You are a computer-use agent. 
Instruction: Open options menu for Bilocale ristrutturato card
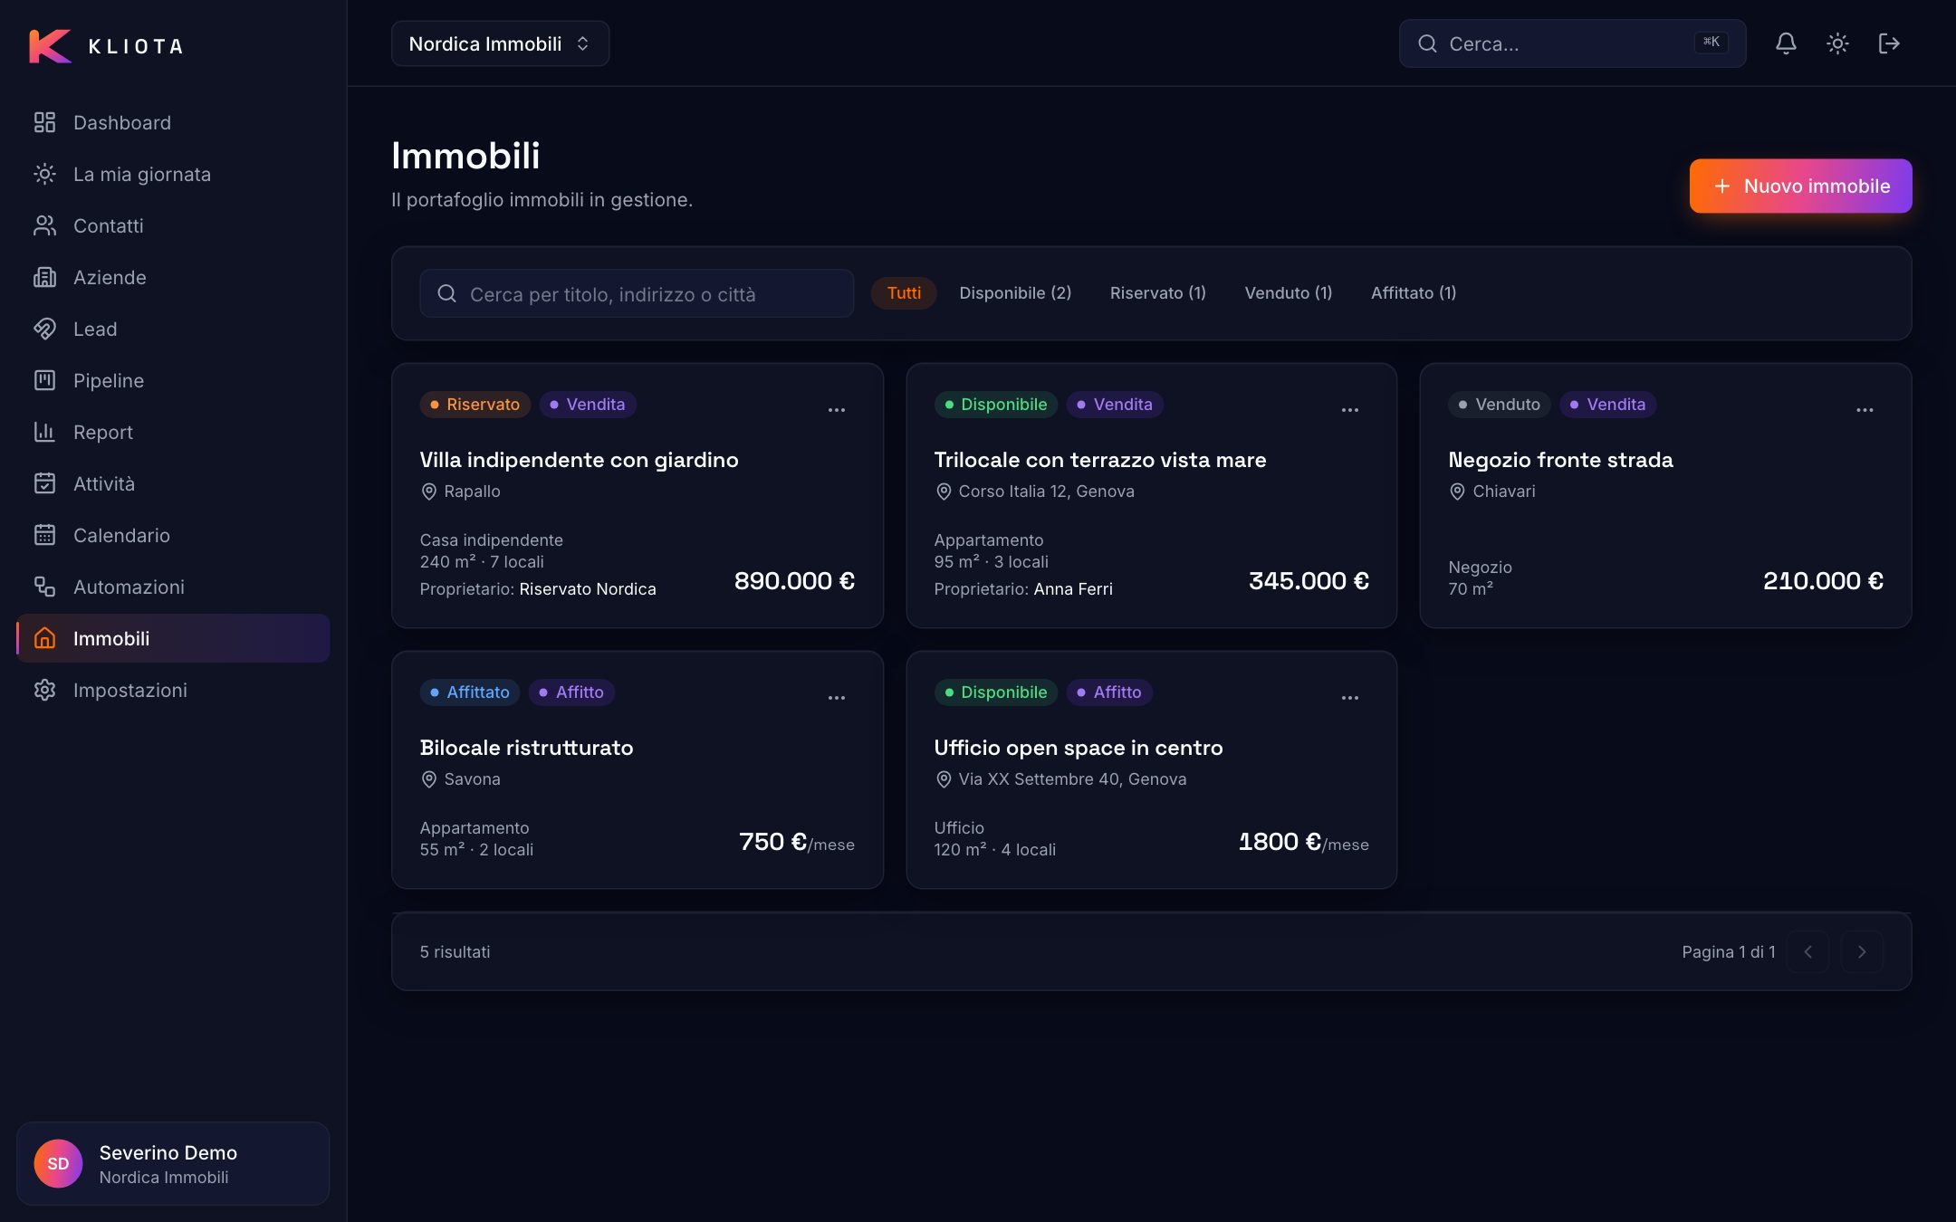(x=837, y=698)
